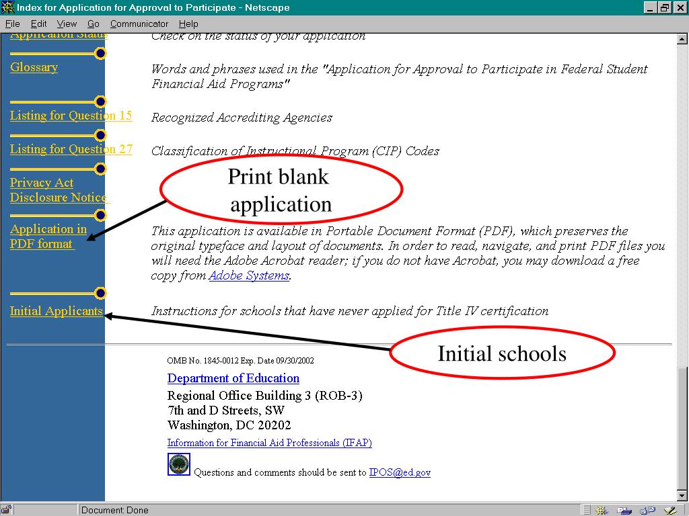Screen dimensions: 689x516
Task: Open Listing for Question 27 link
Action: click(x=71, y=149)
